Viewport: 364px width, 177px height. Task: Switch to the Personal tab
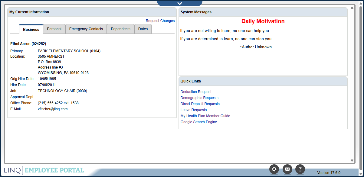point(54,29)
